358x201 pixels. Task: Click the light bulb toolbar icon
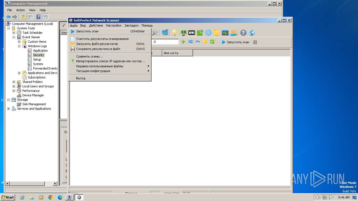[x=175, y=33]
